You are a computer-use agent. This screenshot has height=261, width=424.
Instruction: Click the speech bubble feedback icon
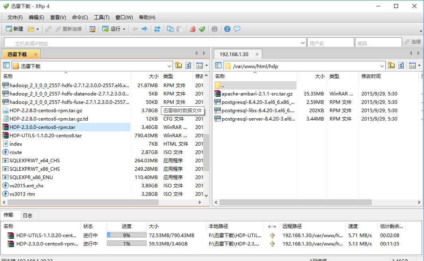click(x=237, y=29)
